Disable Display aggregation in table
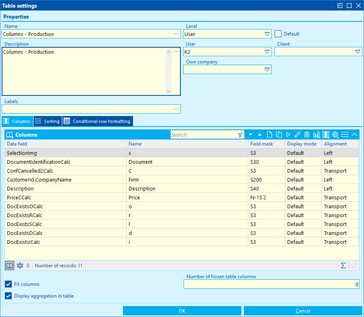This screenshot has height=317, width=364. [8, 296]
